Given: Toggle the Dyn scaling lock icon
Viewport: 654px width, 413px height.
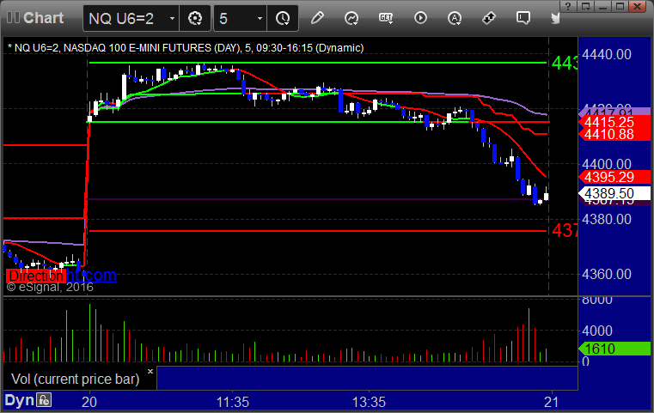Looking at the screenshot, I should [x=43, y=400].
